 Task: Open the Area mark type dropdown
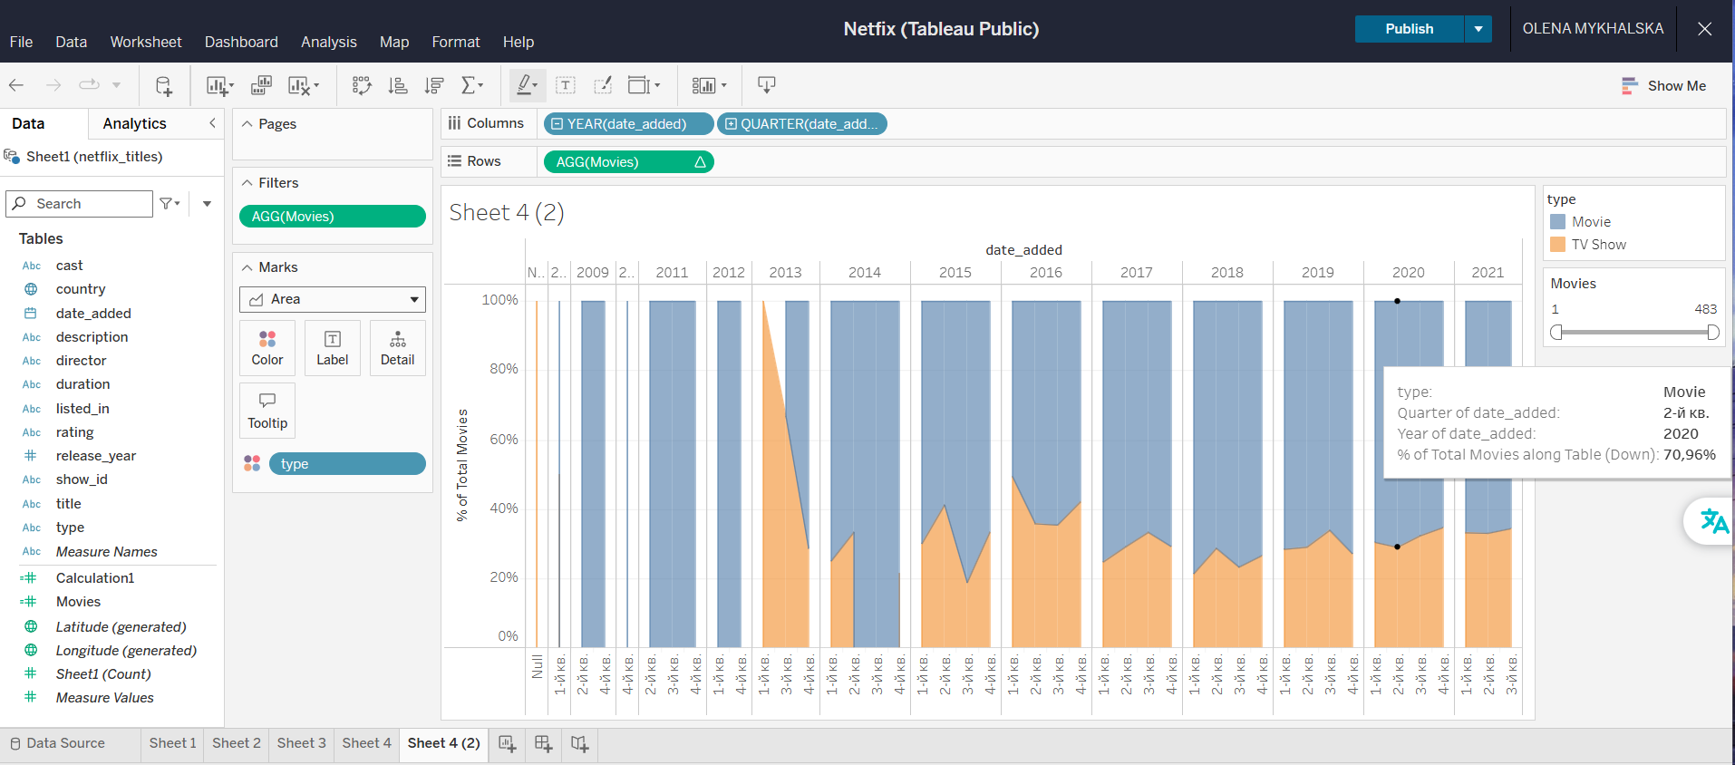click(332, 299)
